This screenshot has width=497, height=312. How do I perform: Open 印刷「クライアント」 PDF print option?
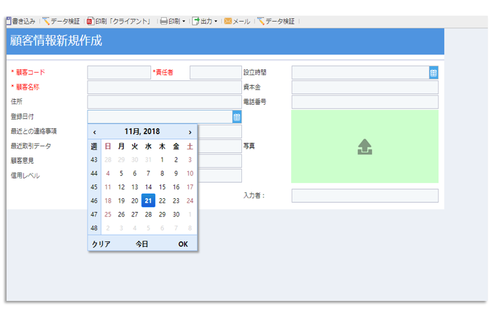point(118,21)
